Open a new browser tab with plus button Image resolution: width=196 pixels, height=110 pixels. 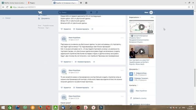pos(81,3)
